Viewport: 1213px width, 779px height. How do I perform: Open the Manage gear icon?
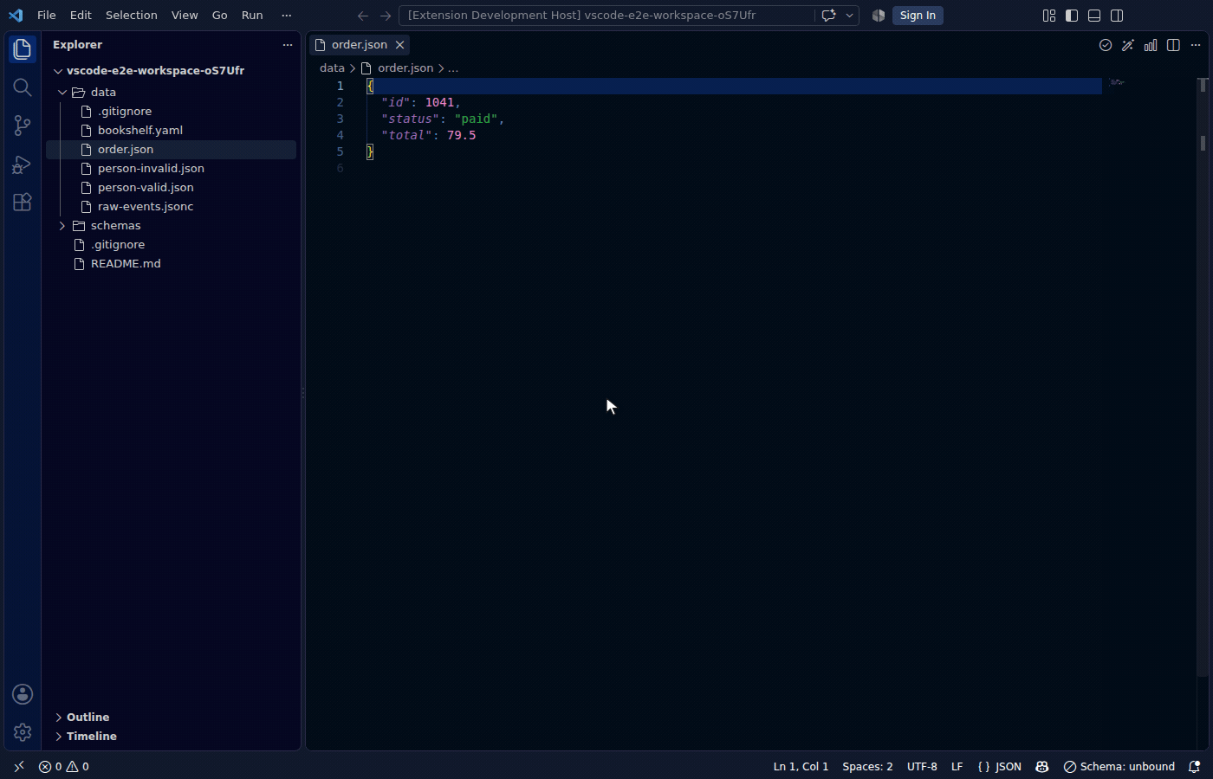click(23, 732)
